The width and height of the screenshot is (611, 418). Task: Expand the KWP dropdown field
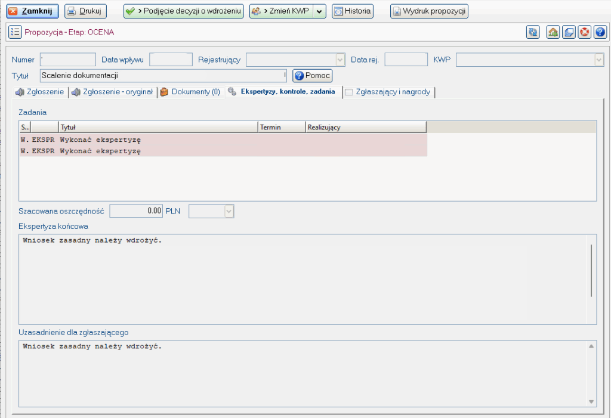(598, 59)
